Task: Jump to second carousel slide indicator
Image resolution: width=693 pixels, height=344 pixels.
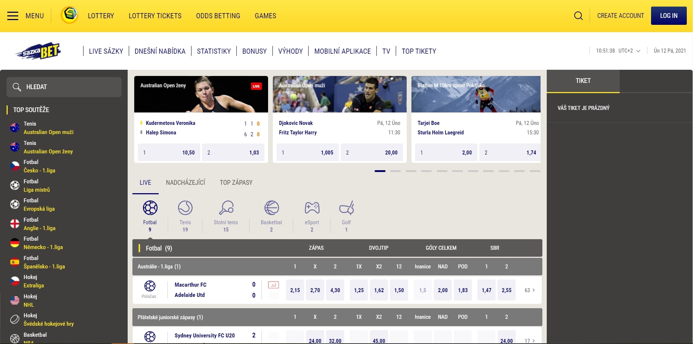Action: point(395,171)
